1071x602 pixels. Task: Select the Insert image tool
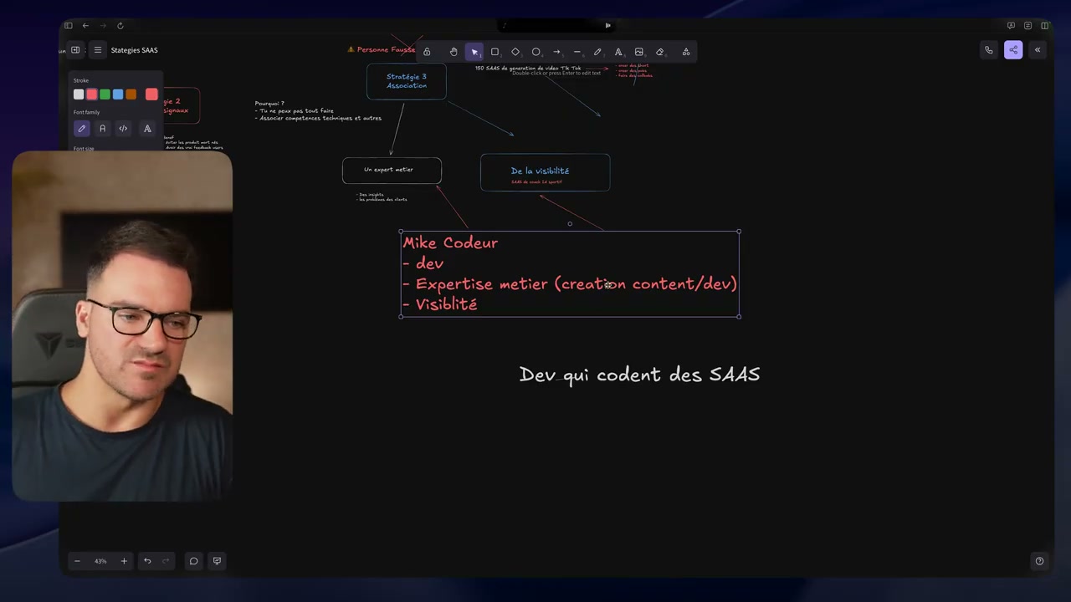[639, 52]
